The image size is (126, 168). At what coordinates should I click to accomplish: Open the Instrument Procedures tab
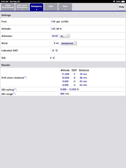pyautogui.click(x=22, y=7)
